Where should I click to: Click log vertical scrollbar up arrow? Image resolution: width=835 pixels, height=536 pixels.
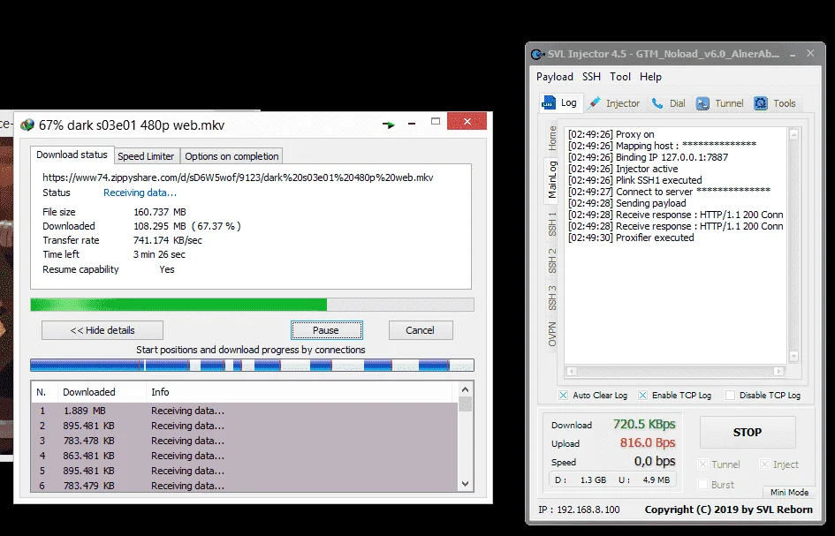793,135
